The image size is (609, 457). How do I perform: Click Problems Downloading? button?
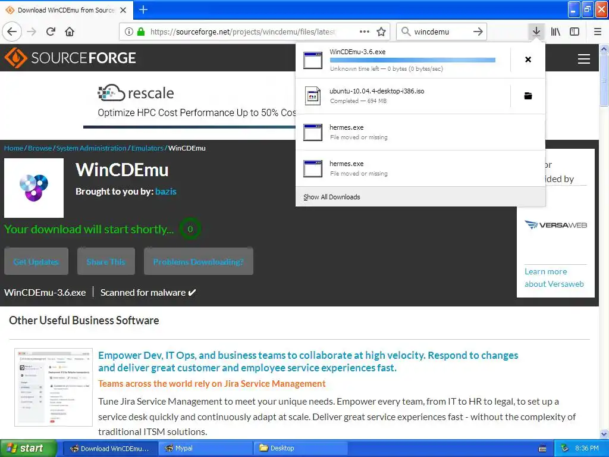(x=199, y=262)
